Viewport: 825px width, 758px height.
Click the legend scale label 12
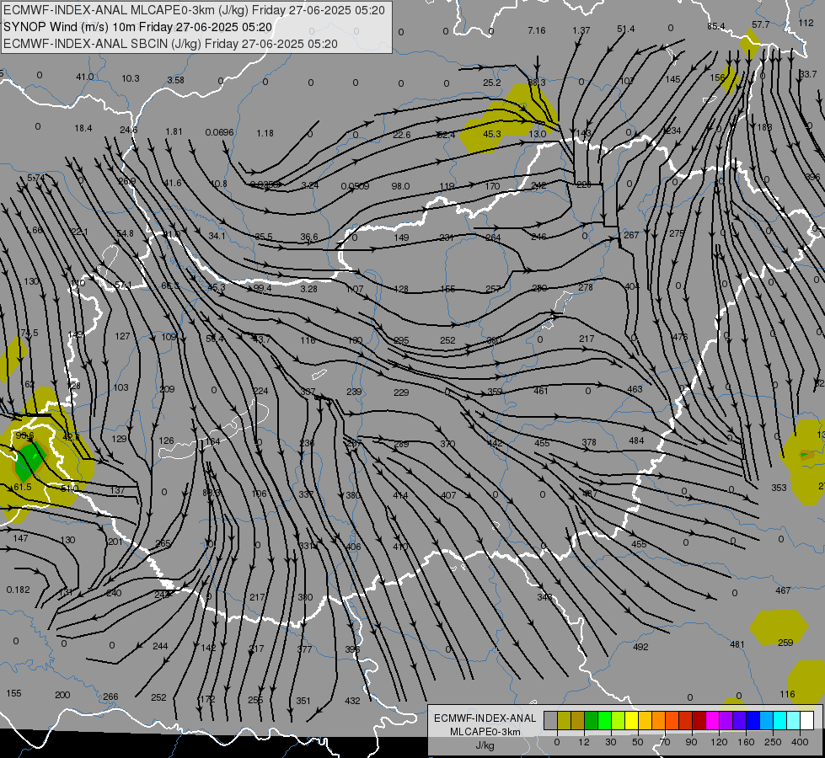[584, 742]
